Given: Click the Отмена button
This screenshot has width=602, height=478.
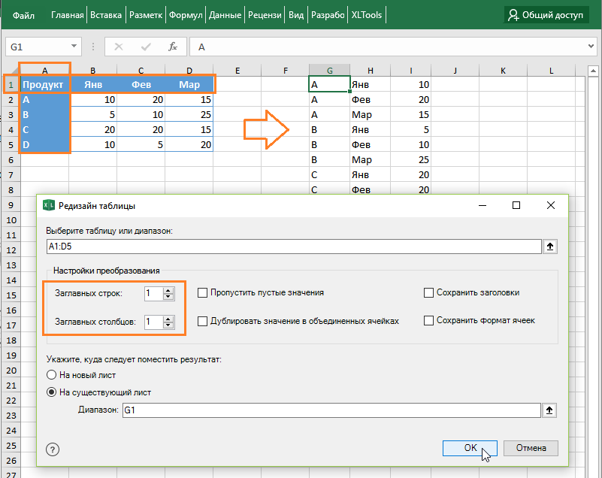Looking at the screenshot, I should [x=531, y=448].
